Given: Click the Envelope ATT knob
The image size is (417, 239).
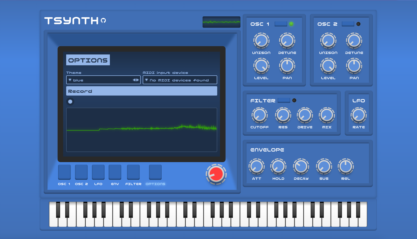Looking at the screenshot, I should pyautogui.click(x=257, y=167).
